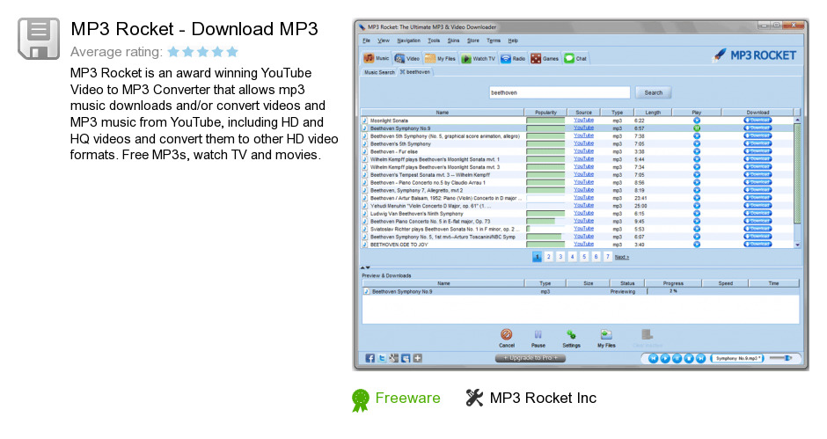Viewport: 827px width, 439px height.
Task: Open the Radio tab
Action: 513,58
